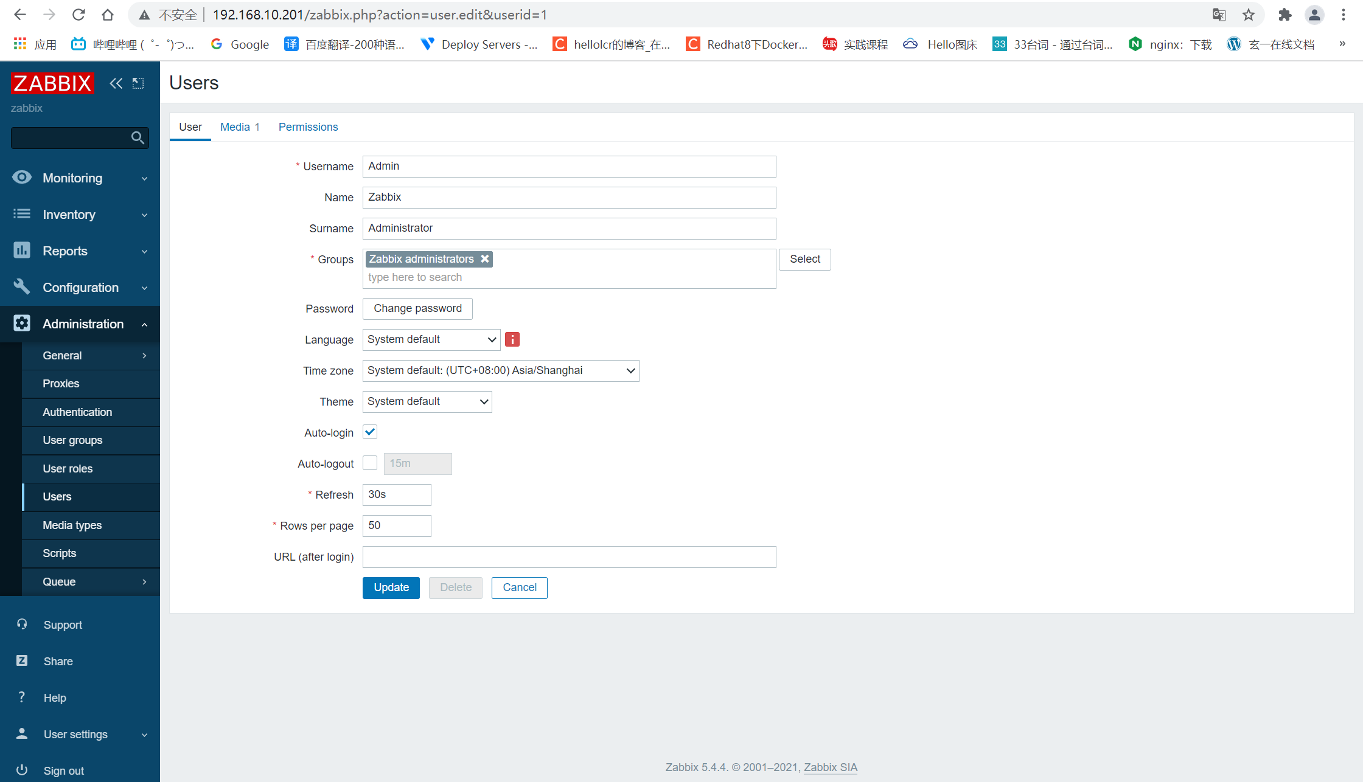This screenshot has width=1363, height=782.
Task: Click the Configuration wrench icon
Action: pos(22,286)
